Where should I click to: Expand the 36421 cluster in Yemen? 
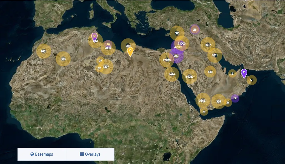pos(203,101)
